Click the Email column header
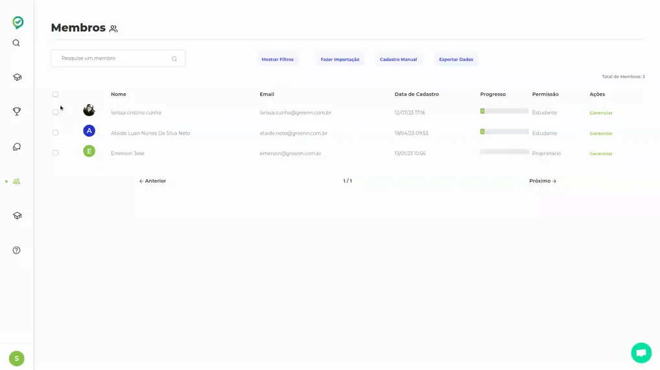 [x=267, y=94]
